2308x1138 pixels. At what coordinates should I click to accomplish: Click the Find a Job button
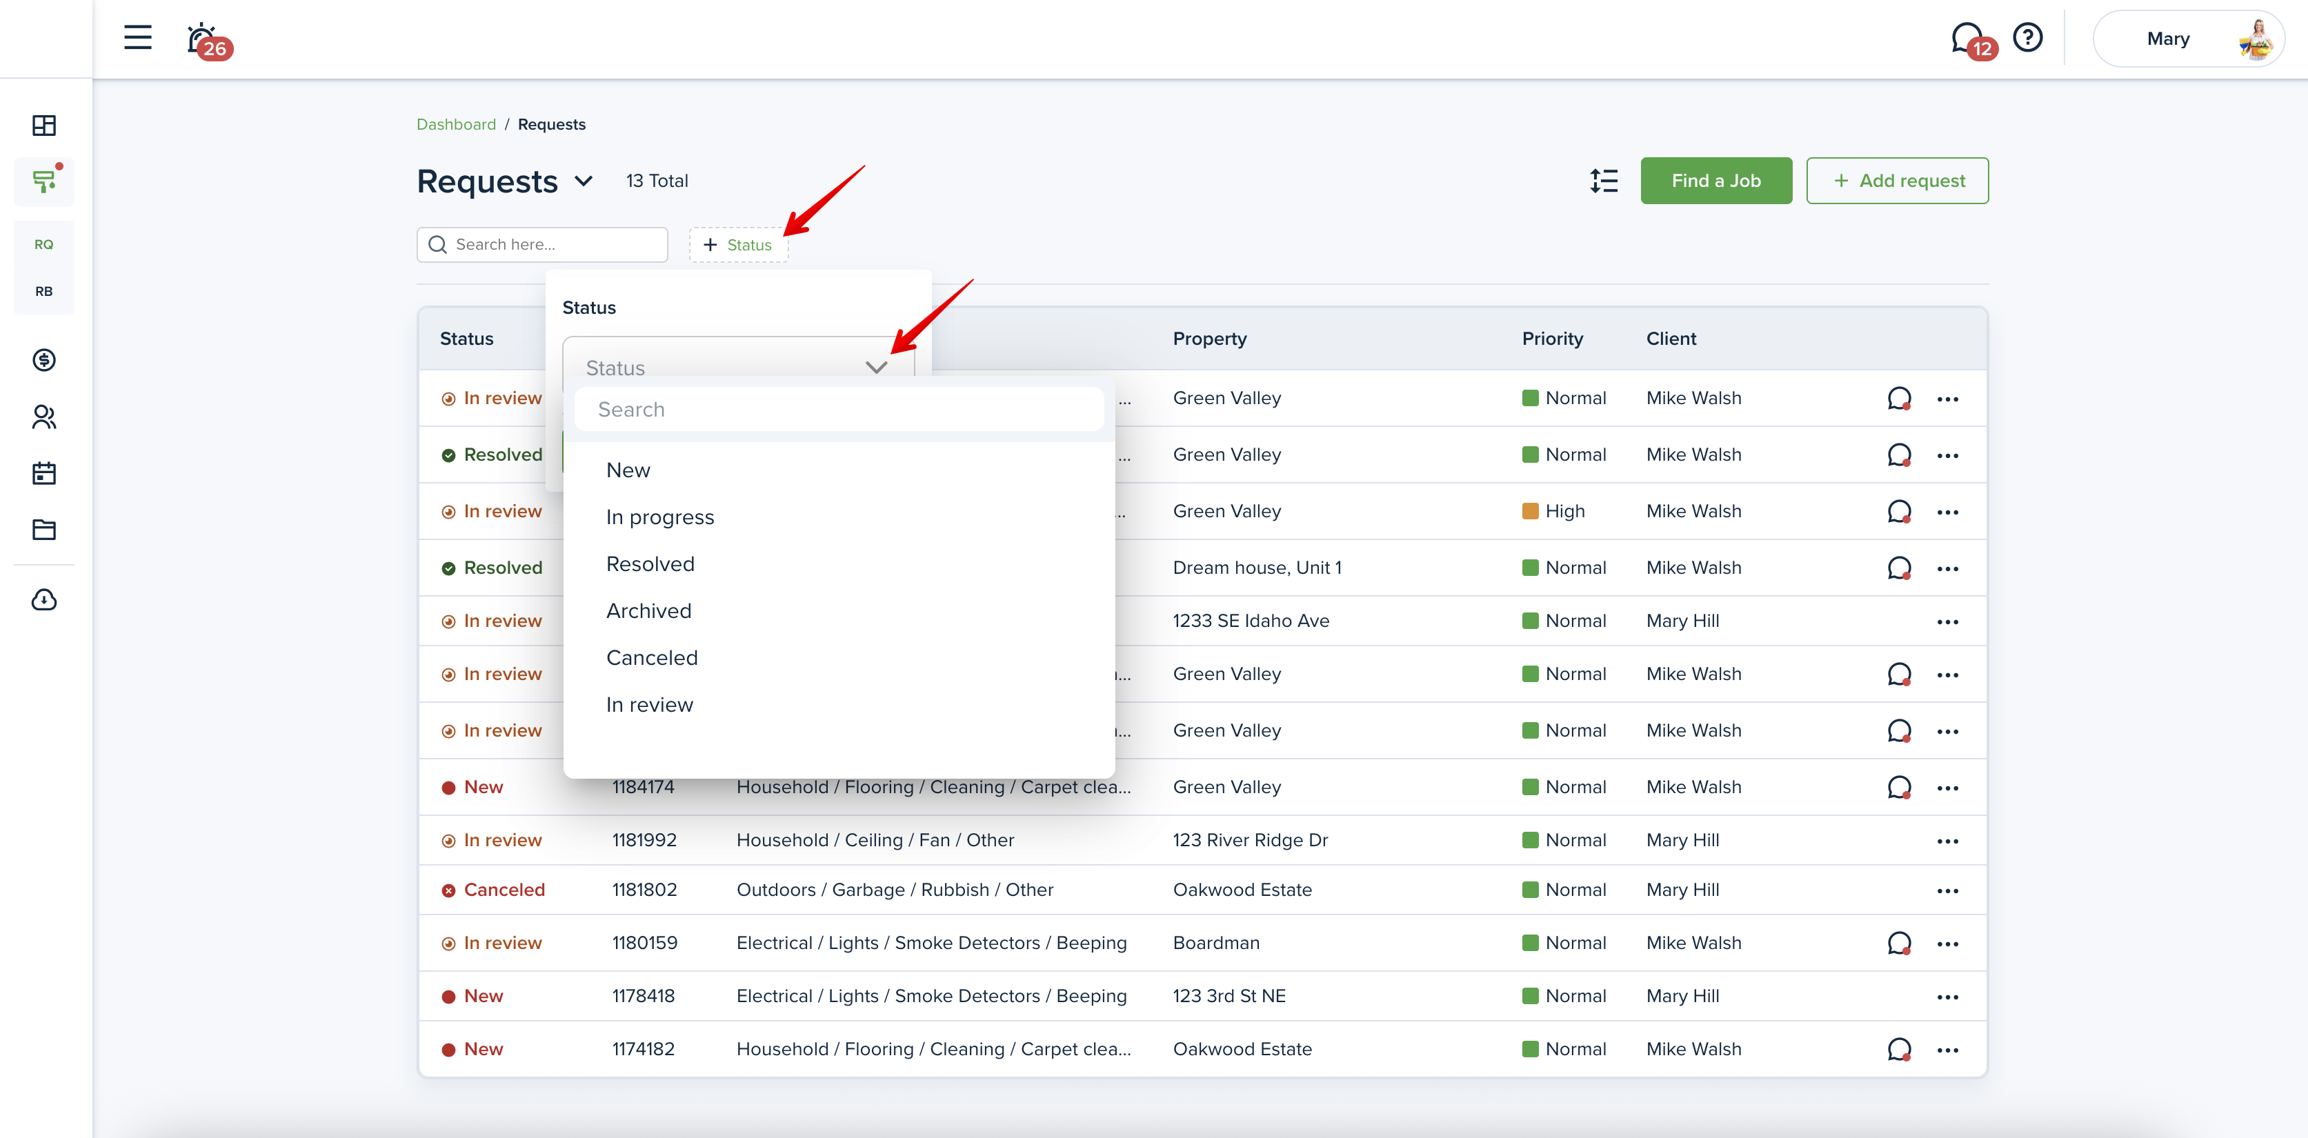[1715, 181]
